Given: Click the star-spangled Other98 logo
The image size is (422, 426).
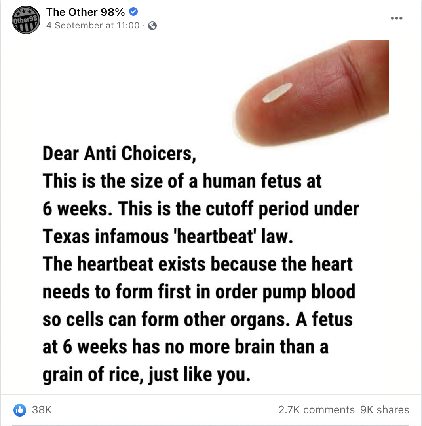Looking at the screenshot, I should (26, 20).
